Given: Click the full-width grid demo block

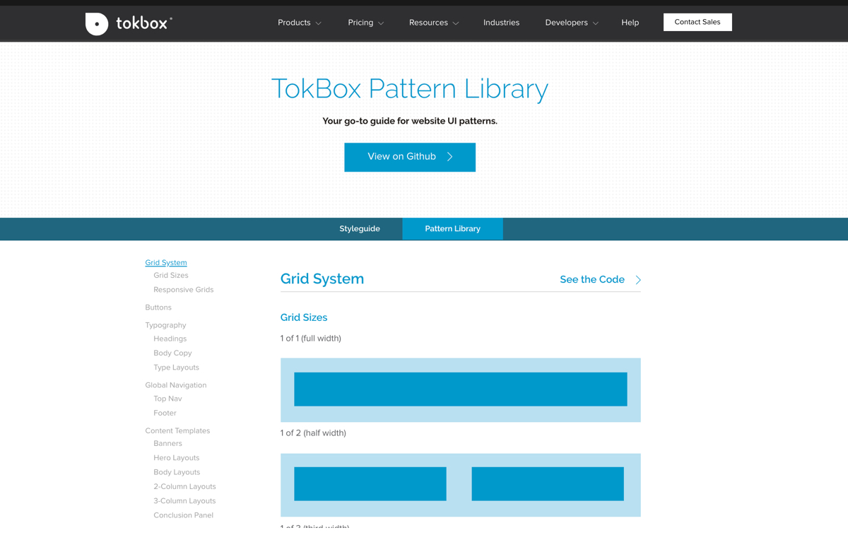Looking at the screenshot, I should (x=461, y=389).
